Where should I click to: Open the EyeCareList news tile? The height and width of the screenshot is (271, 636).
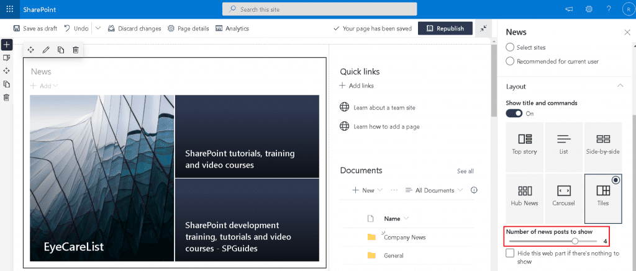coord(102,178)
